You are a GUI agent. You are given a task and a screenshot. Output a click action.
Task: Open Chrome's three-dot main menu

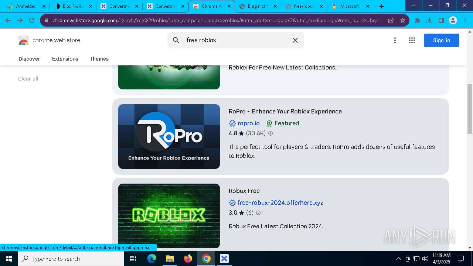465,20
